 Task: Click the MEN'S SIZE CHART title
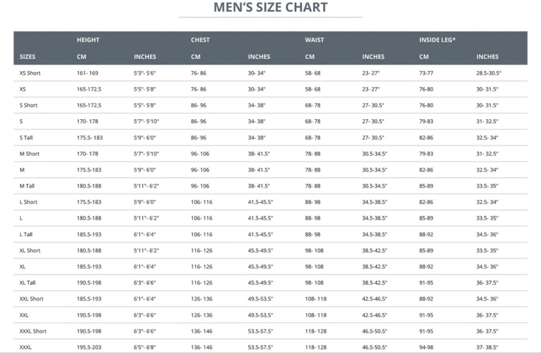point(270,7)
